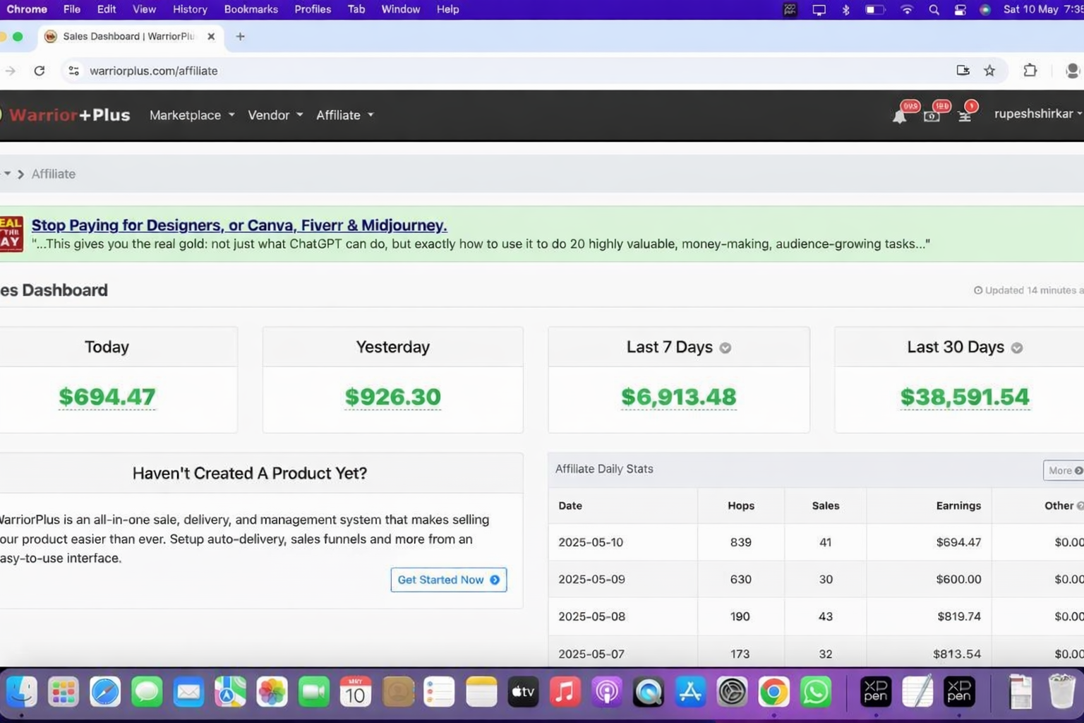Click the sales cash icon in navbar
This screenshot has width=1084, height=723.
coord(932,116)
